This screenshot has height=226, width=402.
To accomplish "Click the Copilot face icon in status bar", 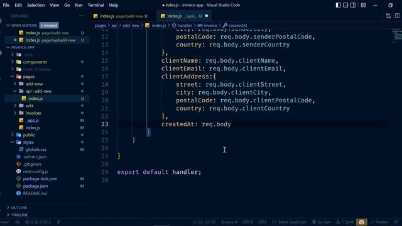I will click(362, 222).
